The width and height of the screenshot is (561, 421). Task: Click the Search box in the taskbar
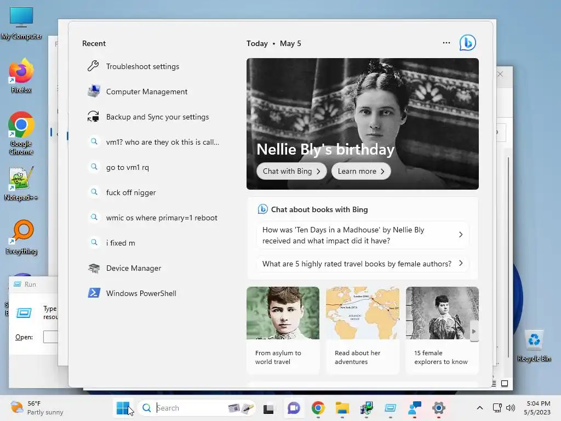pos(197,408)
